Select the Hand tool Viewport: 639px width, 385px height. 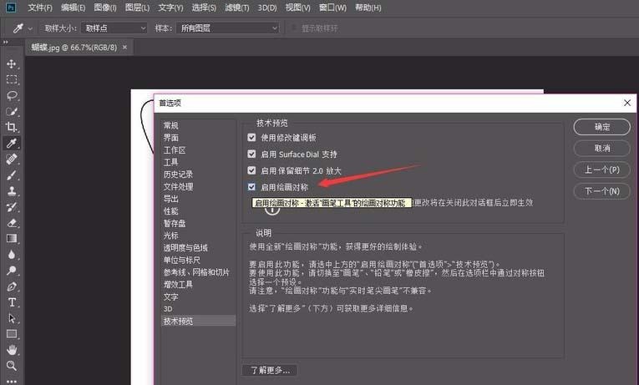pos(12,350)
